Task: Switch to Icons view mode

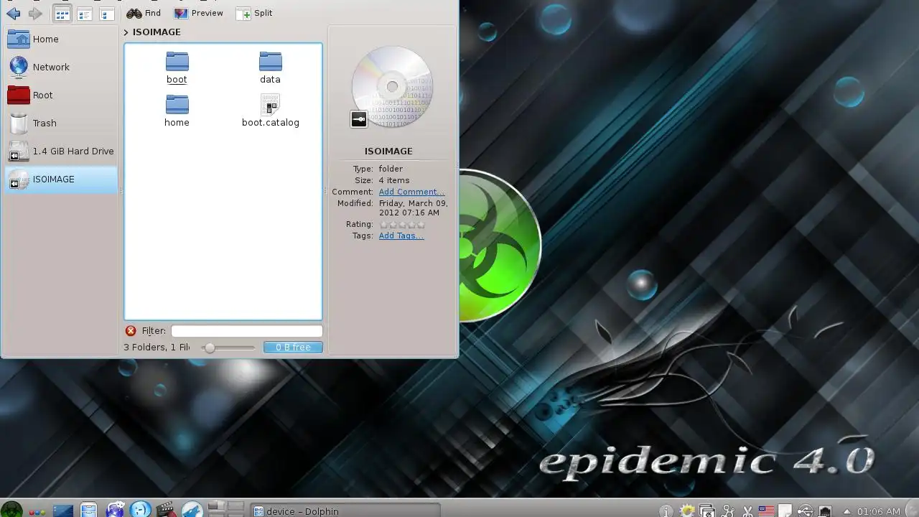Action: tap(62, 14)
